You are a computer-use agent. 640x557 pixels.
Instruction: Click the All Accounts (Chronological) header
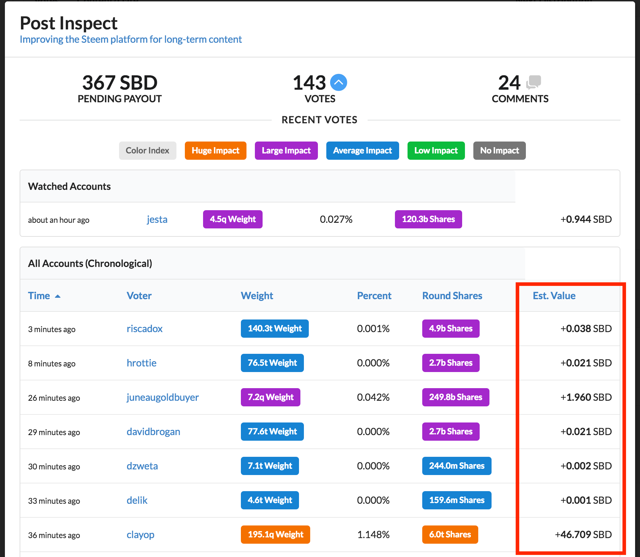90,263
